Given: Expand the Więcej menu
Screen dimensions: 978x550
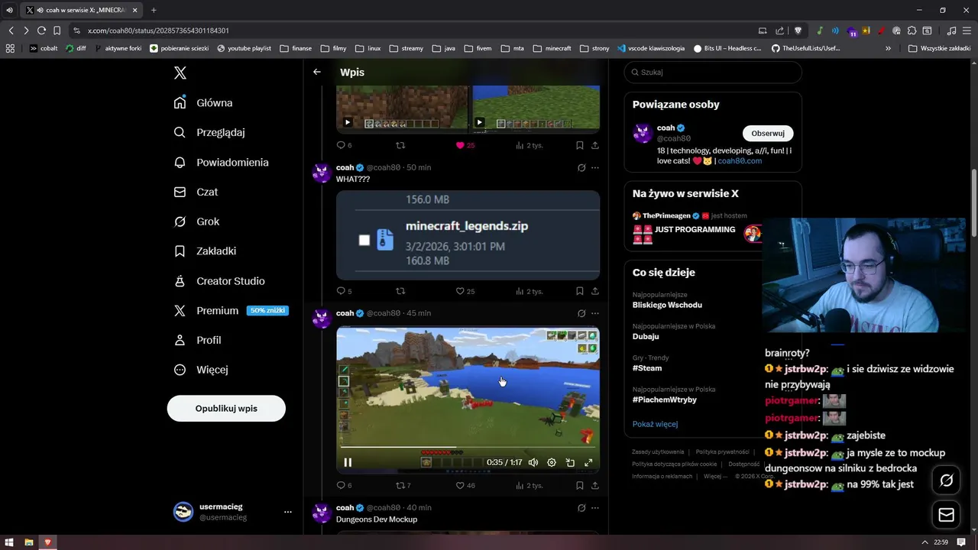Looking at the screenshot, I should [x=202, y=370].
